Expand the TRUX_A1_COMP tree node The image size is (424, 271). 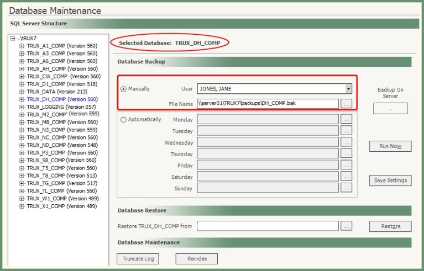pos(22,46)
